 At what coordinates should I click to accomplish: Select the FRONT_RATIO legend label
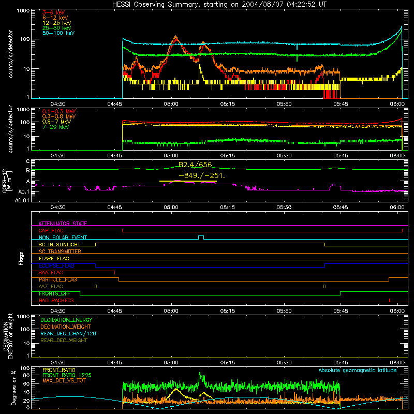59,370
